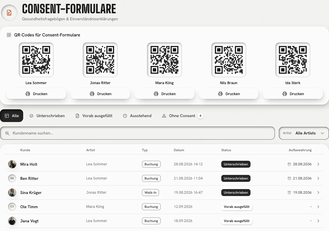The image size is (329, 231).
Task: Click the Artist column header in the table
Action: pos(91,150)
